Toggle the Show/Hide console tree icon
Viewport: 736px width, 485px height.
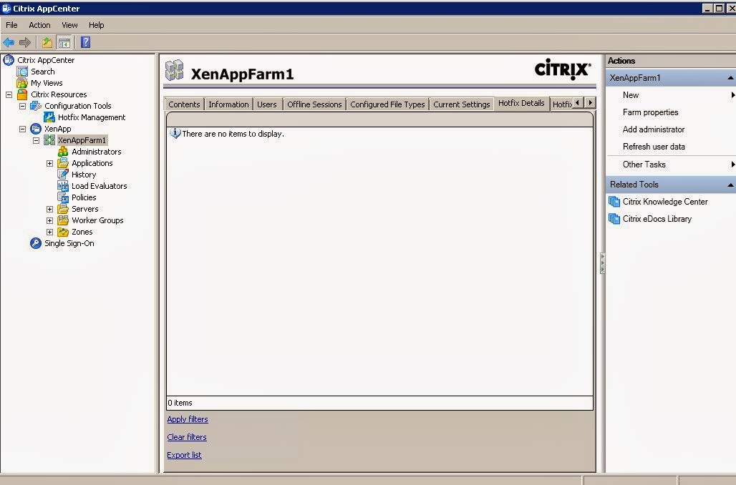pyautogui.click(x=64, y=43)
